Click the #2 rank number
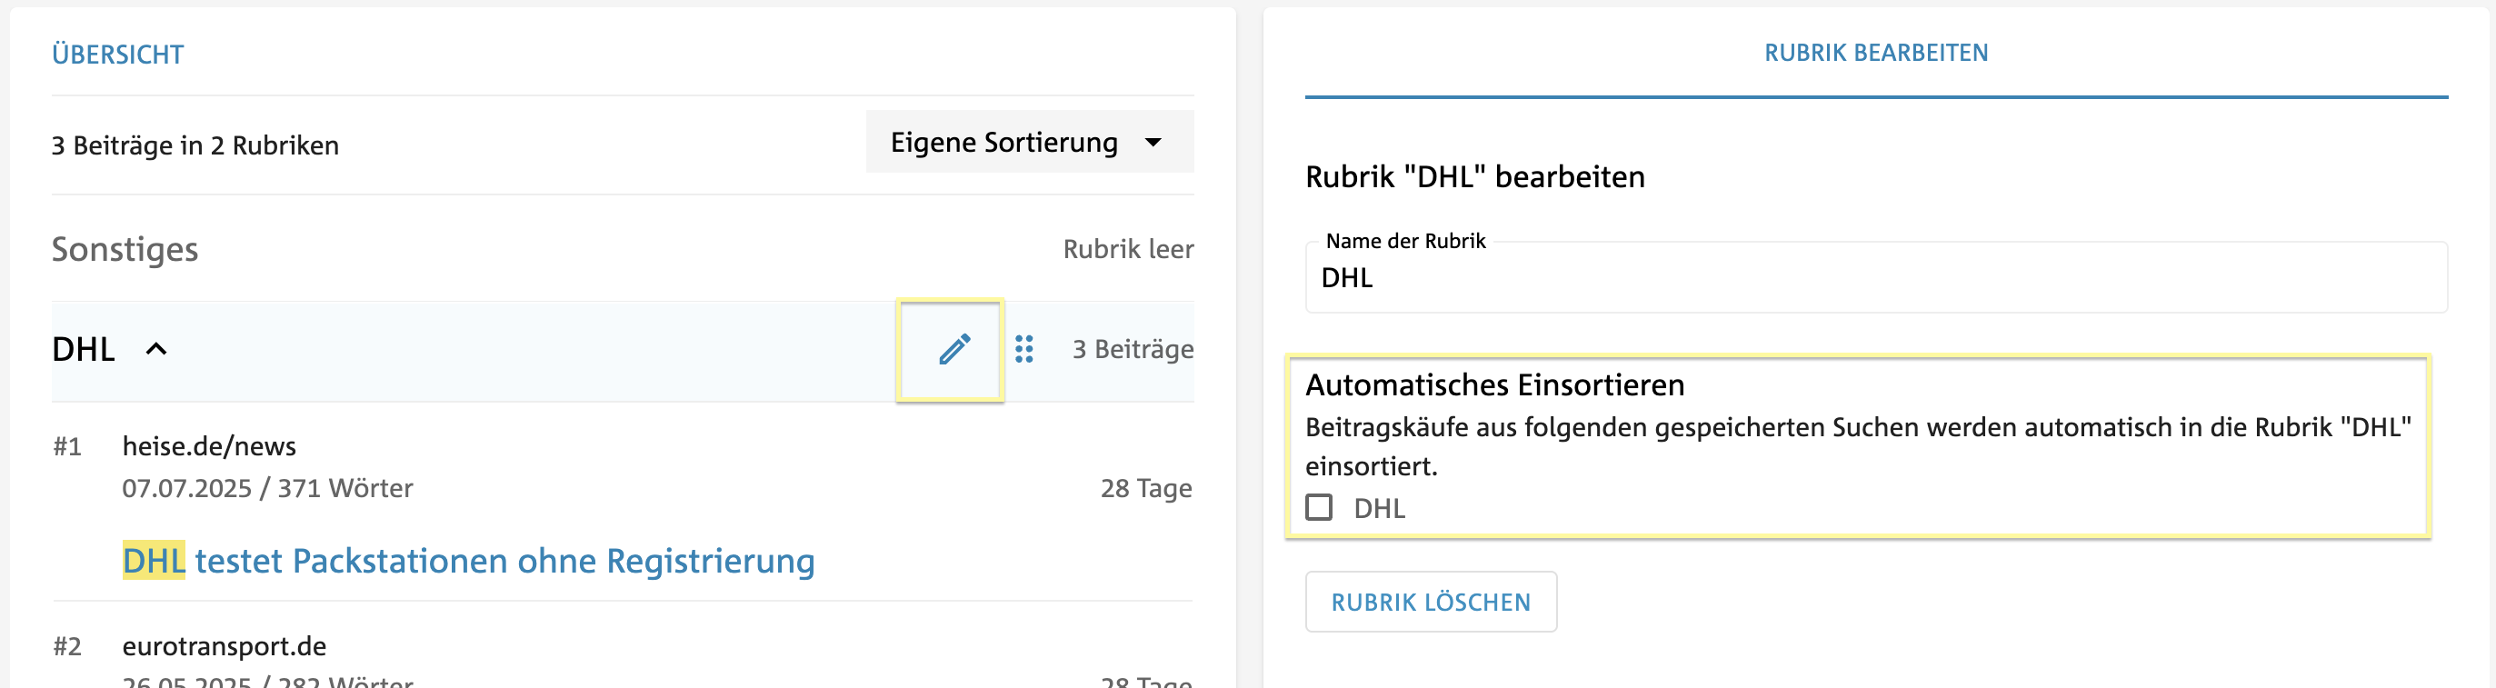This screenshot has height=688, width=2496. click(x=67, y=646)
